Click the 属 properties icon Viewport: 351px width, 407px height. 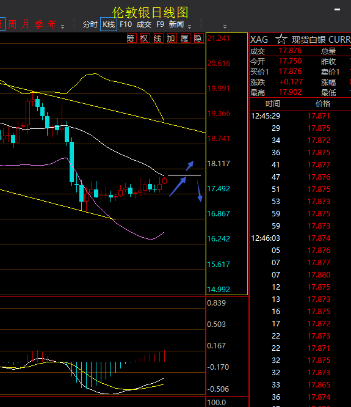(x=185, y=38)
